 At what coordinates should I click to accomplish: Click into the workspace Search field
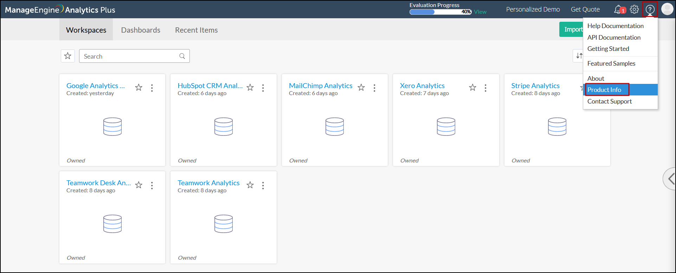(130, 56)
